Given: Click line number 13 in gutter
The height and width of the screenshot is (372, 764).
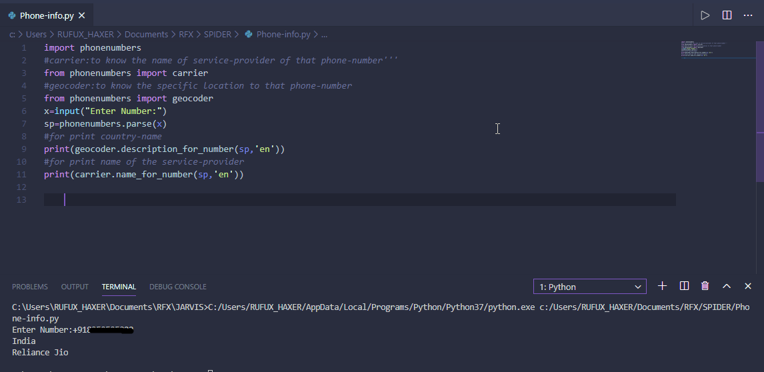Looking at the screenshot, I should point(21,200).
